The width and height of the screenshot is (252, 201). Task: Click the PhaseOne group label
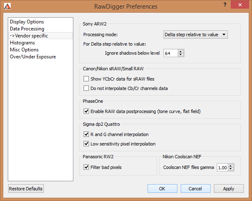point(93,101)
